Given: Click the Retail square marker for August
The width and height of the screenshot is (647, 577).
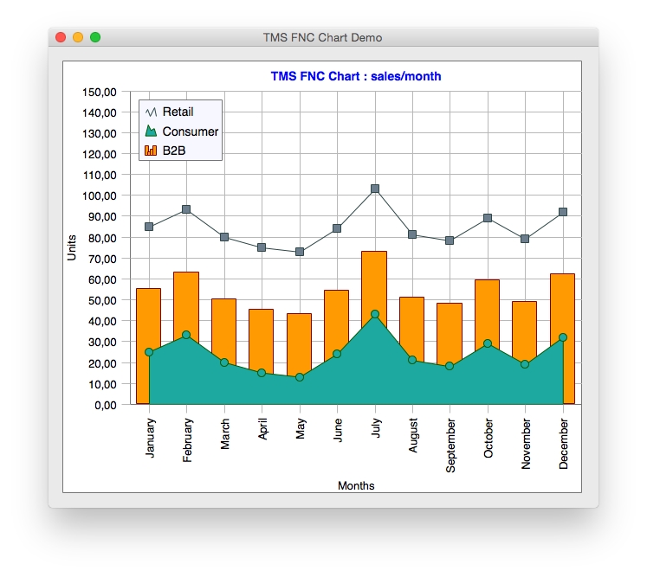Looking at the screenshot, I should coord(412,234).
